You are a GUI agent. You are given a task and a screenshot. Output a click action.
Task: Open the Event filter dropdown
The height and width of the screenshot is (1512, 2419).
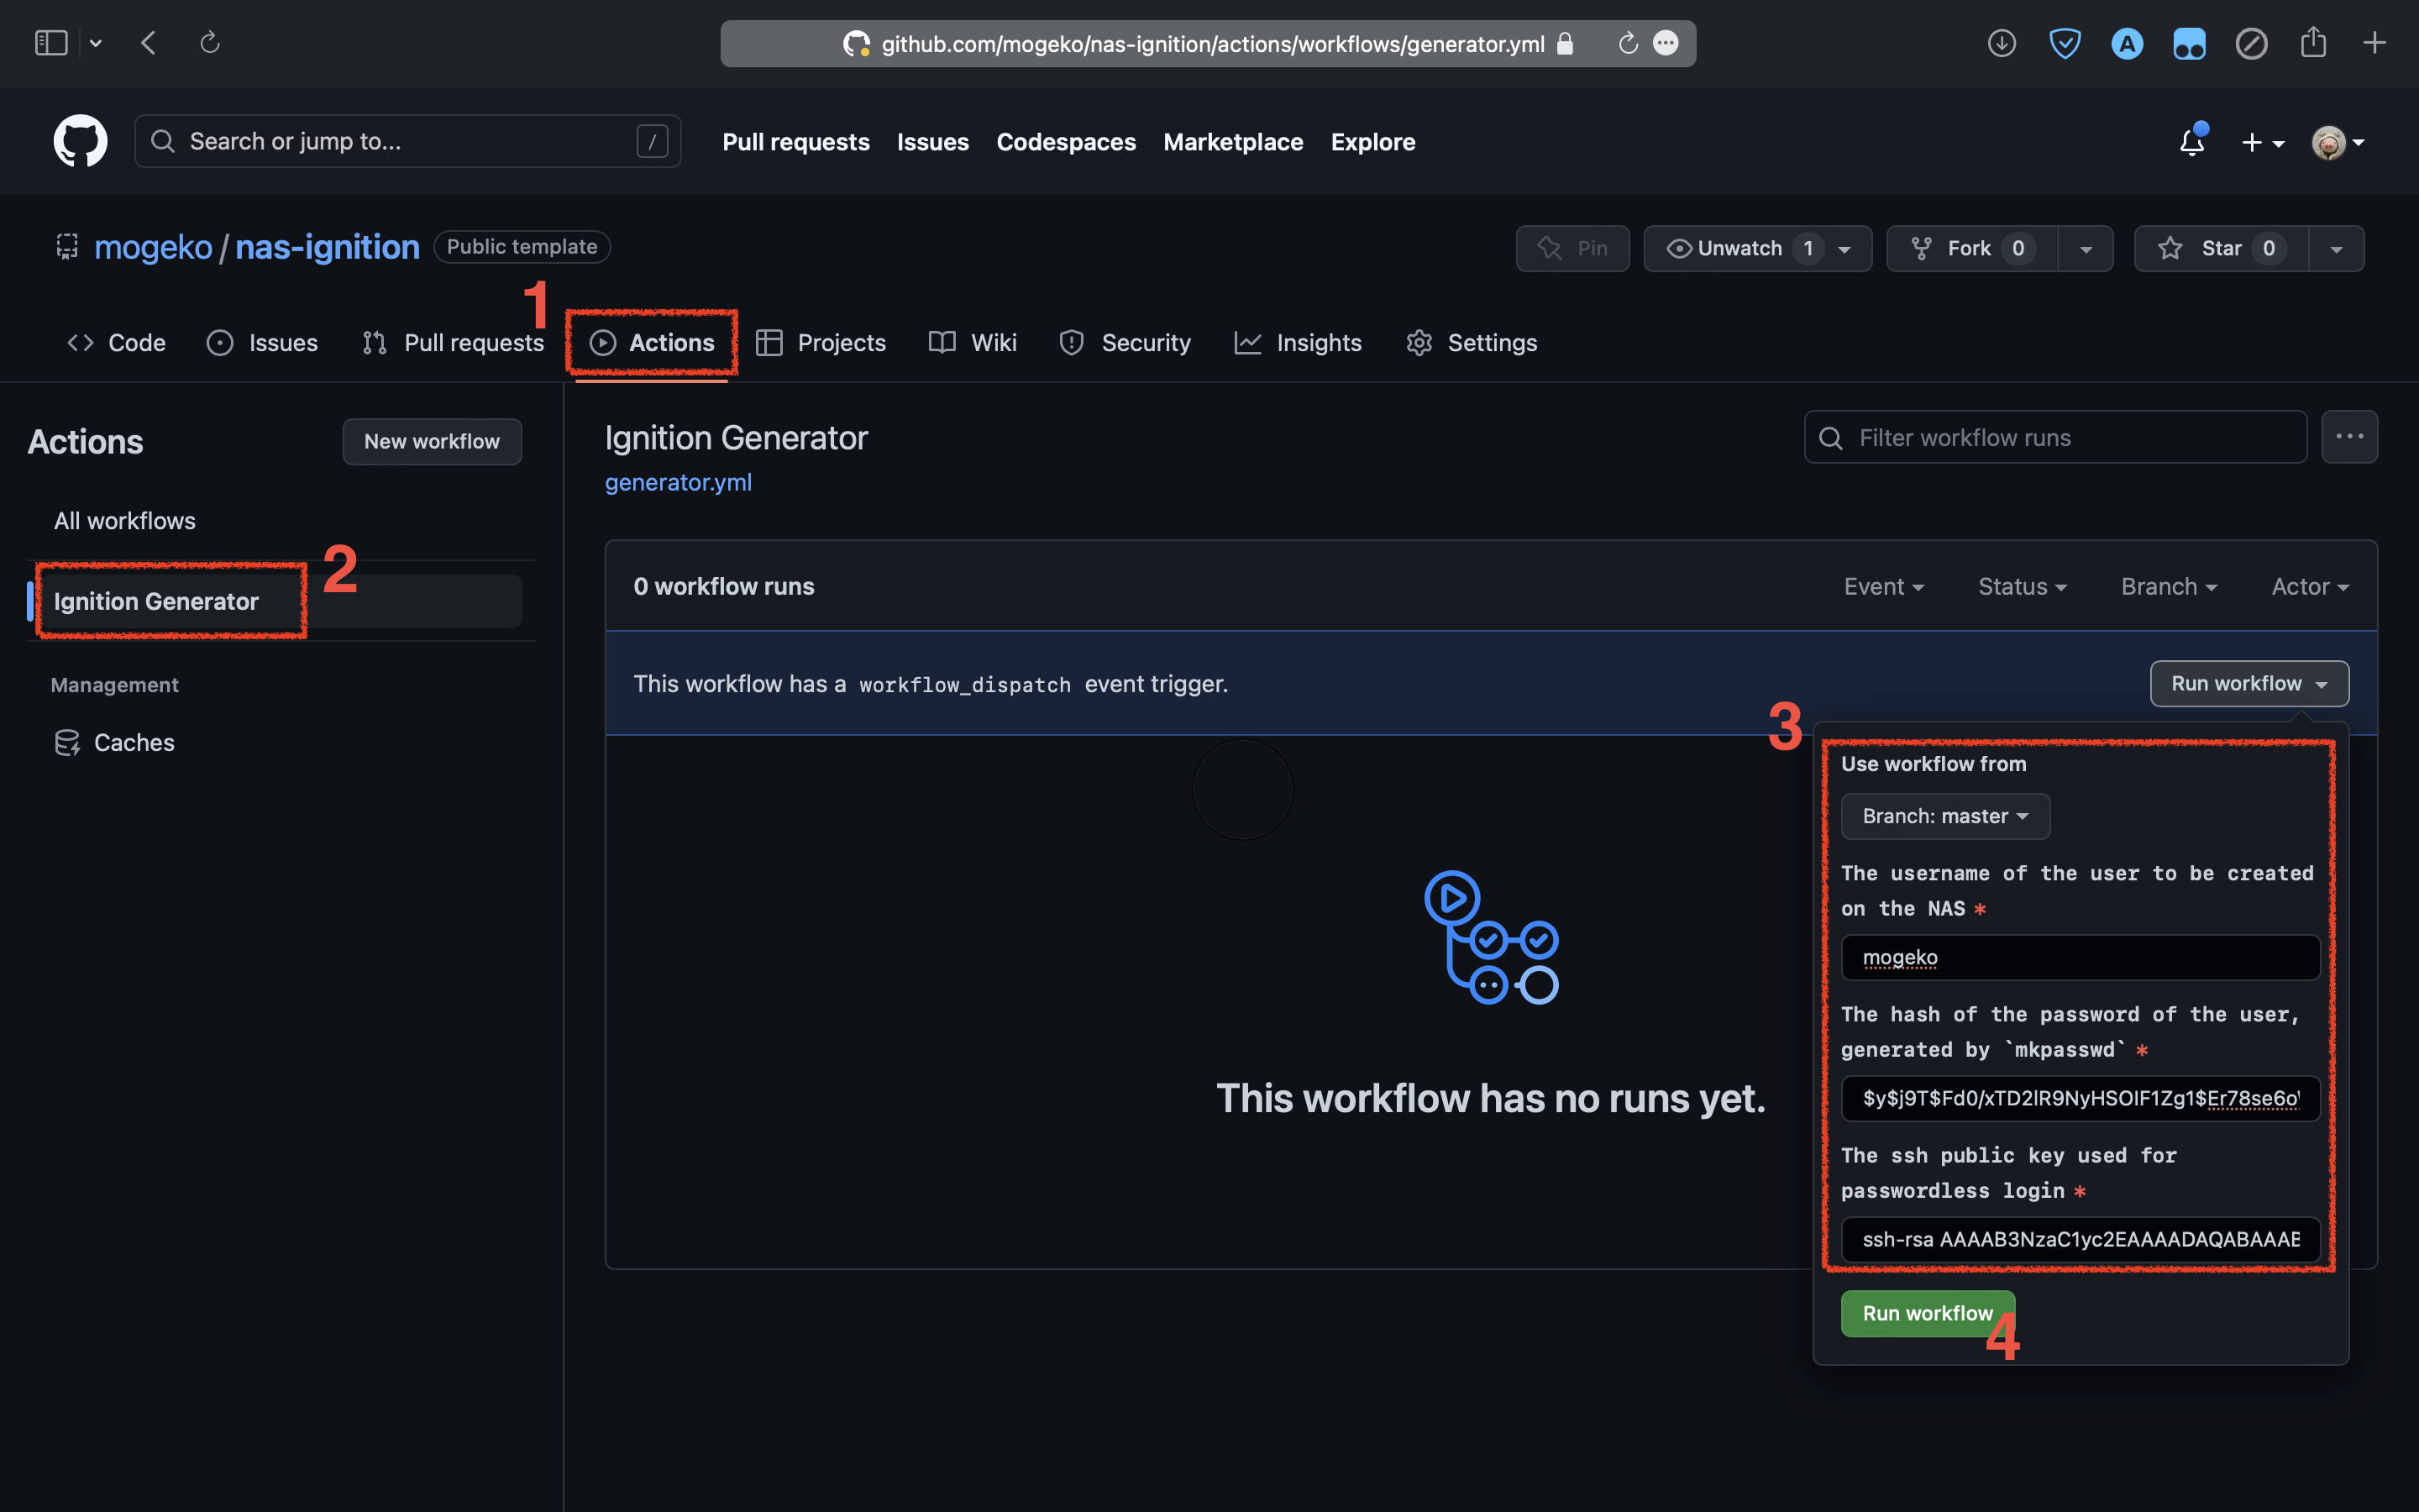(1883, 586)
